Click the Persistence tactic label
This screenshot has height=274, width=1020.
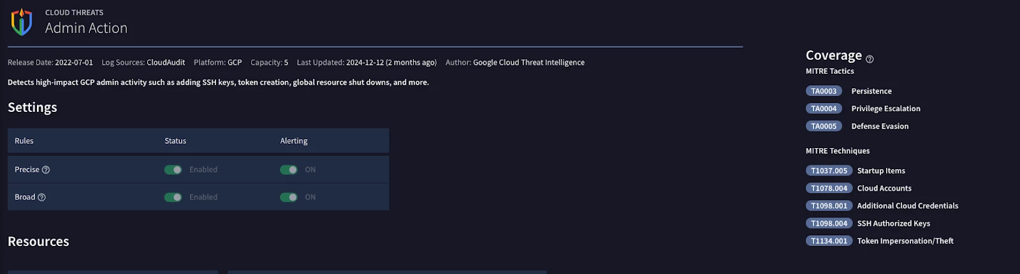coord(871,91)
